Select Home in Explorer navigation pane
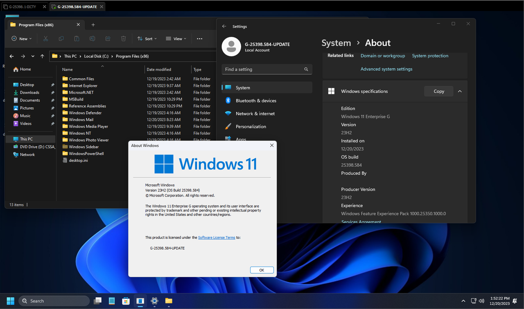This screenshot has width=524, height=309. 25,69
